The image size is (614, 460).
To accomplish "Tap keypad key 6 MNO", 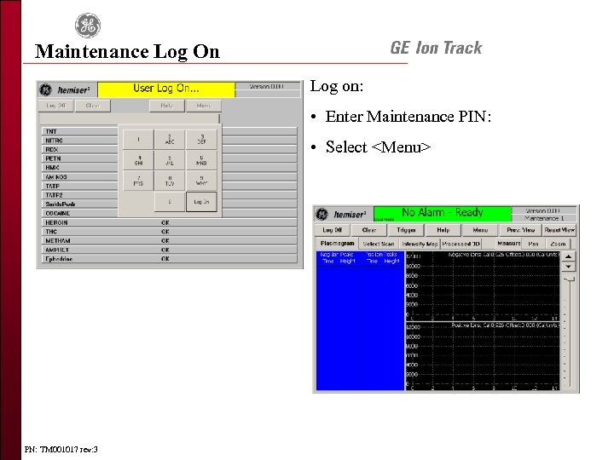I will (x=201, y=160).
